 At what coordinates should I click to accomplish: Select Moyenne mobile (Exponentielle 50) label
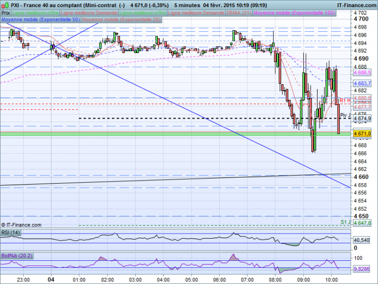(x=40, y=20)
